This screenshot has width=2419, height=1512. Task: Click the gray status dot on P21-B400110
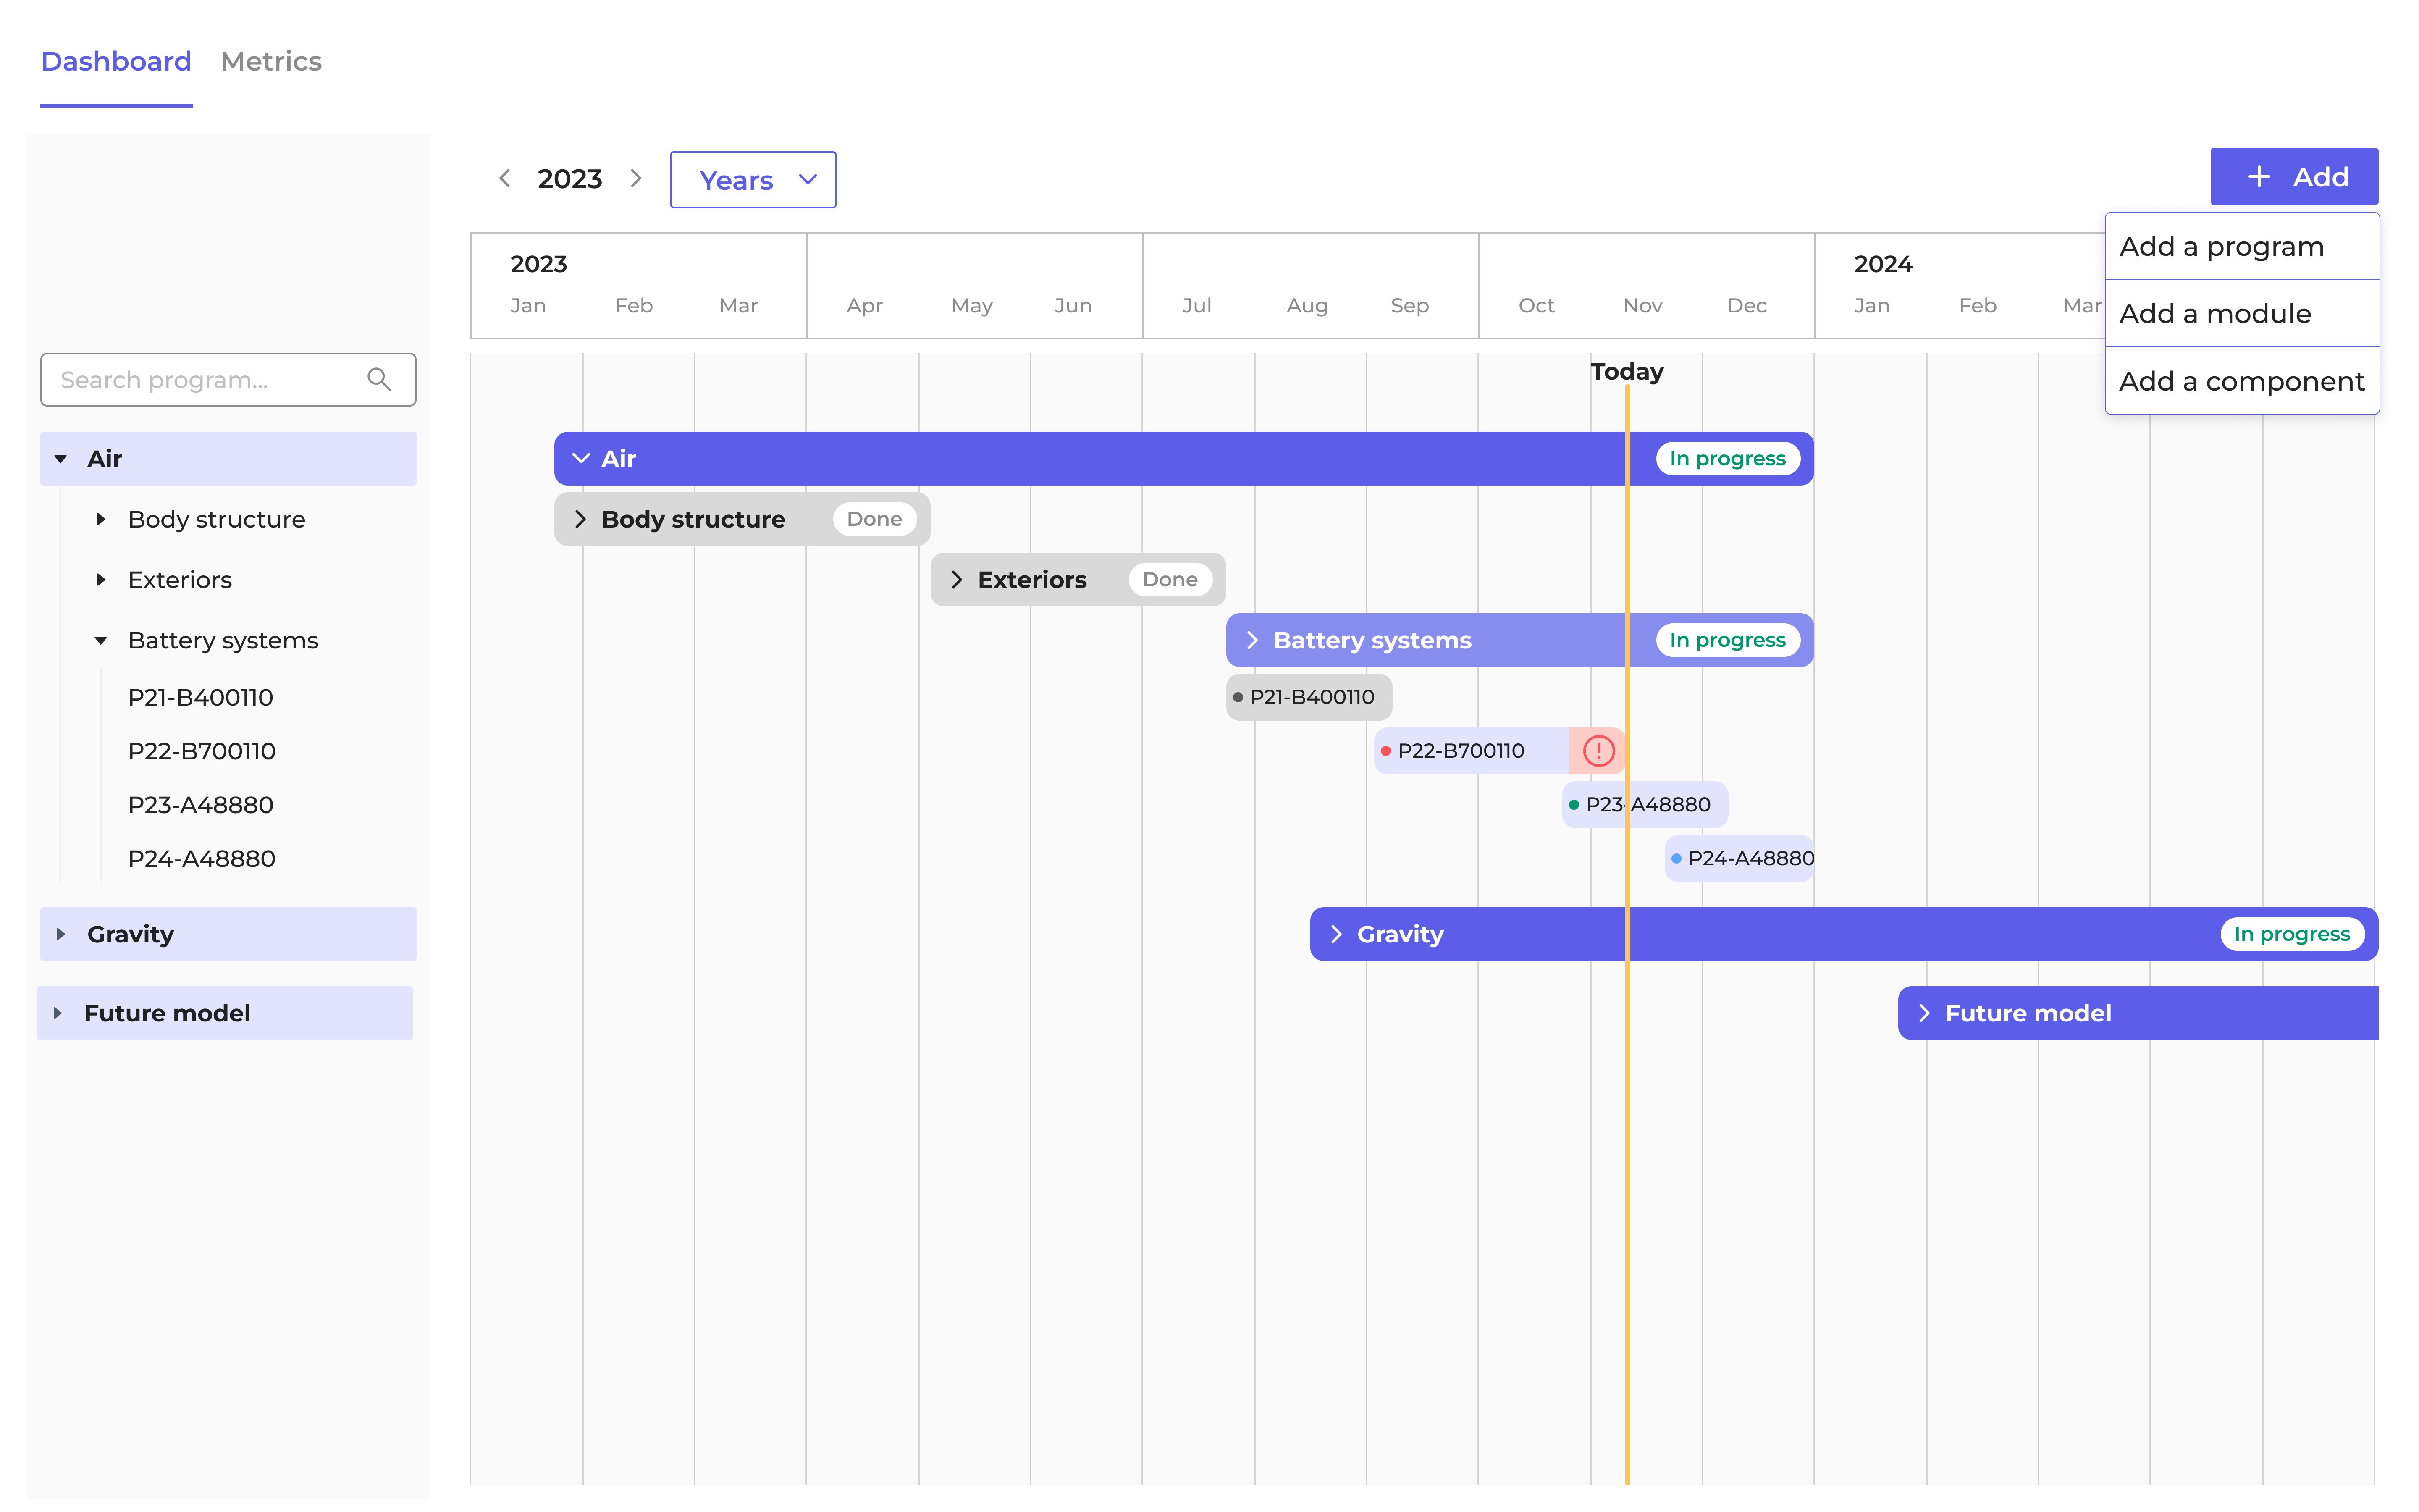[1238, 697]
